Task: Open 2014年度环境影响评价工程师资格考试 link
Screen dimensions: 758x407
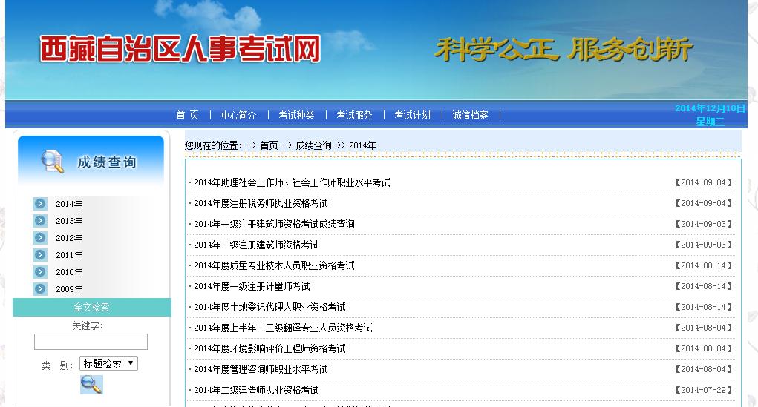Action: (x=269, y=348)
